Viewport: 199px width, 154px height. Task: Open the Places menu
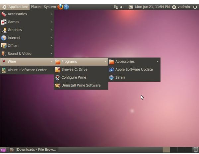tap(36, 7)
